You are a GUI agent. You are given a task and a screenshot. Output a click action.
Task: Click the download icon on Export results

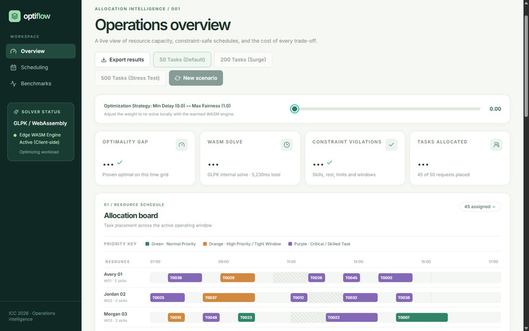click(104, 60)
